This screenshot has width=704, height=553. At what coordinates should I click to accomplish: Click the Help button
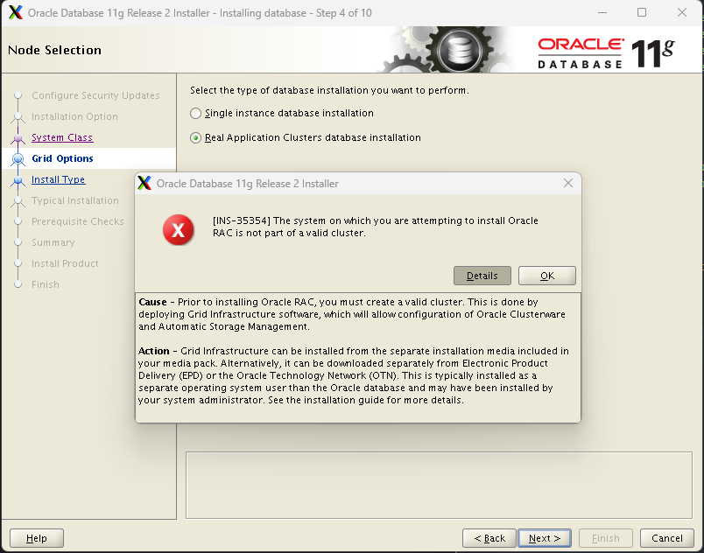point(37,538)
